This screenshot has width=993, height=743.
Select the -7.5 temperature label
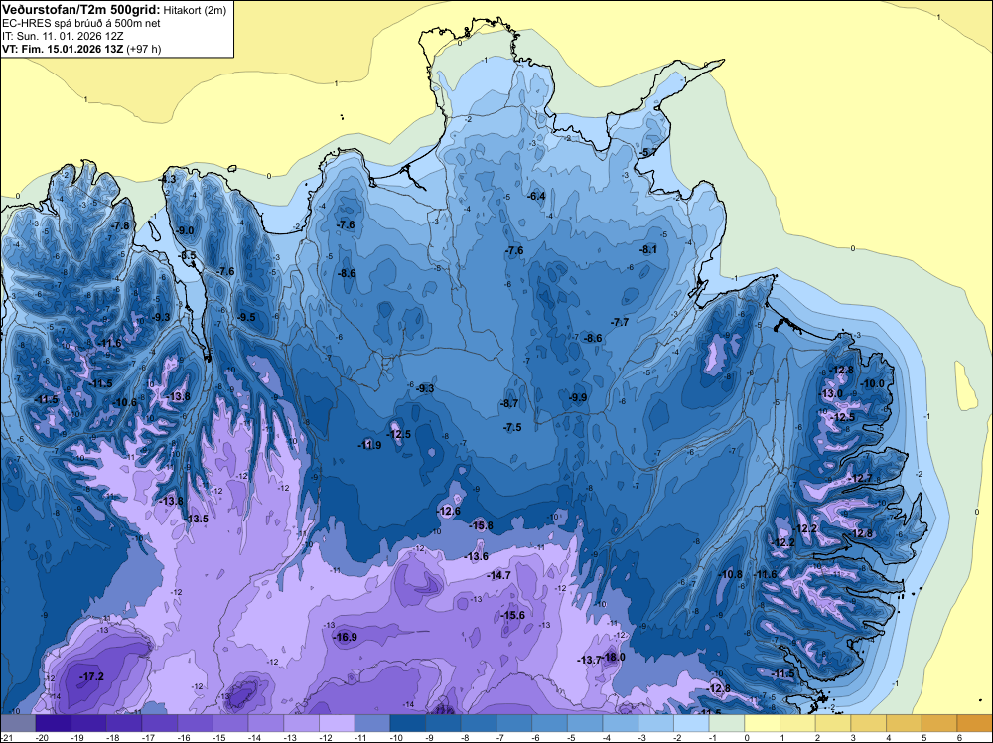(512, 427)
